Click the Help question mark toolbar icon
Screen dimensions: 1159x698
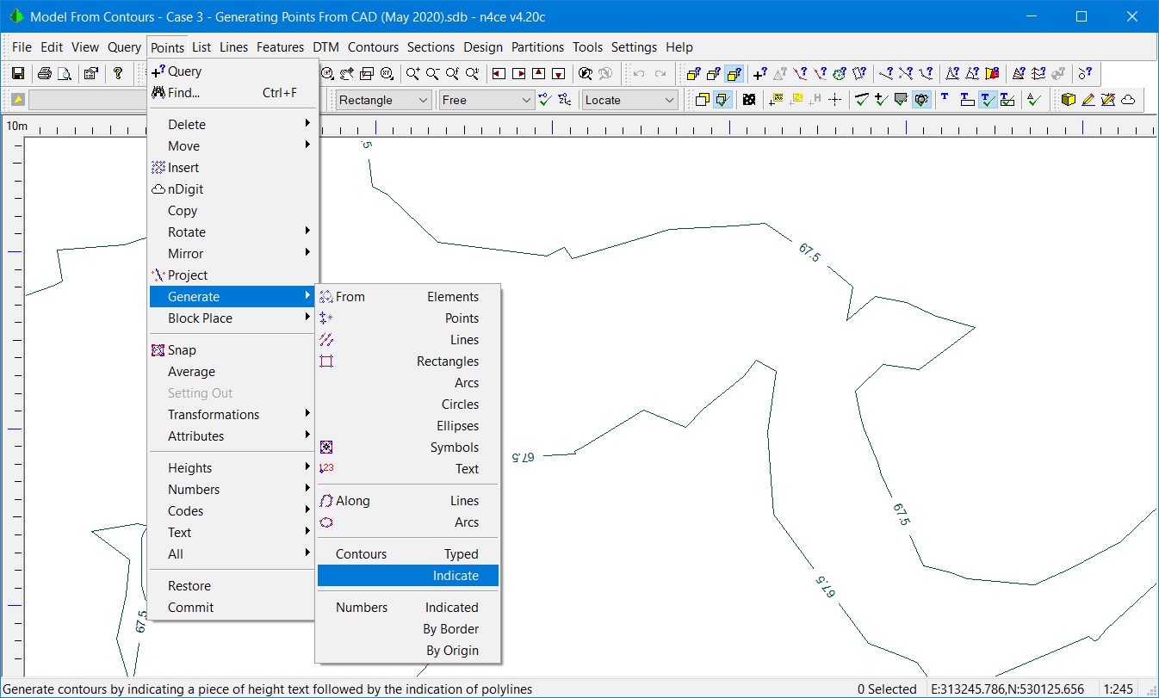118,73
